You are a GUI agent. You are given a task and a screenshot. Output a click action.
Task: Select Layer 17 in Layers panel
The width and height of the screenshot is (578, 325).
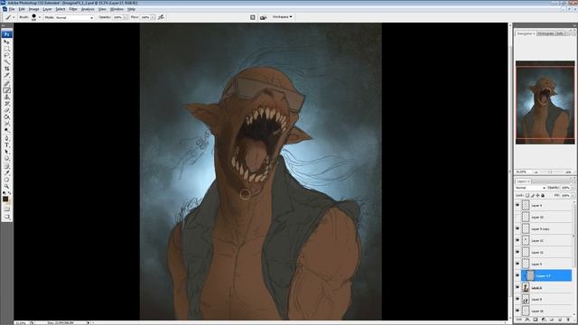coord(545,275)
